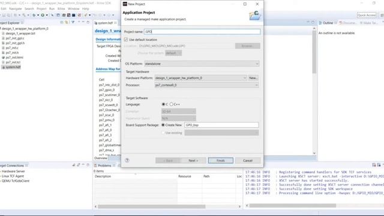Click the red grid icon in main toolbar
This screenshot has height=216, width=384.
pyautogui.click(x=79, y=15)
